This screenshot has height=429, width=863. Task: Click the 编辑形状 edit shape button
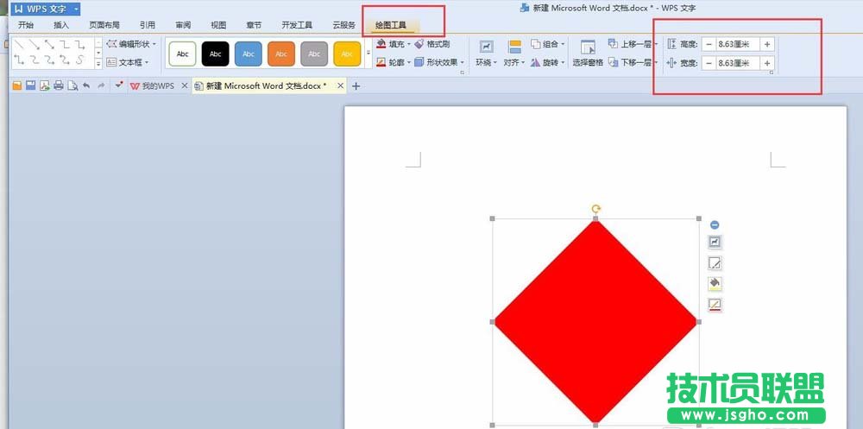point(132,44)
